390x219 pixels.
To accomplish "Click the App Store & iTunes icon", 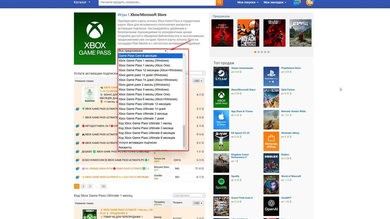I will pos(221,120).
